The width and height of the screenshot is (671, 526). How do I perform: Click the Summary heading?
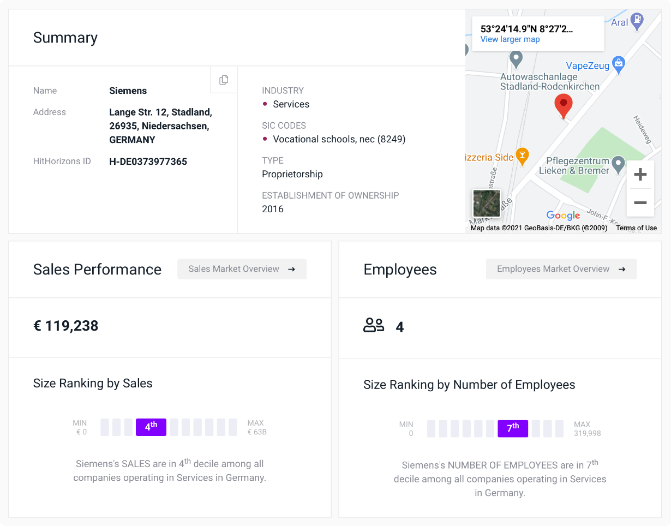[x=65, y=38]
